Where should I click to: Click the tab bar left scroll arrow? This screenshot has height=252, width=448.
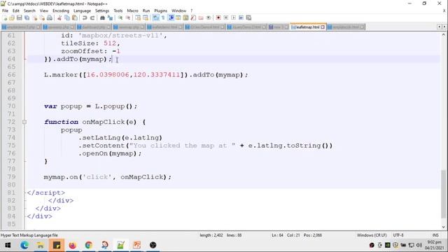440,27
